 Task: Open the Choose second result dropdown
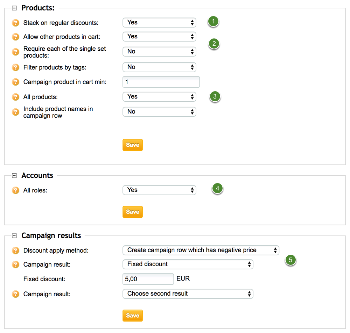pos(188,294)
